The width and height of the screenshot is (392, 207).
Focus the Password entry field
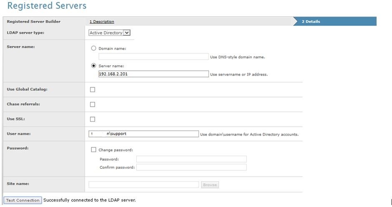click(191, 159)
